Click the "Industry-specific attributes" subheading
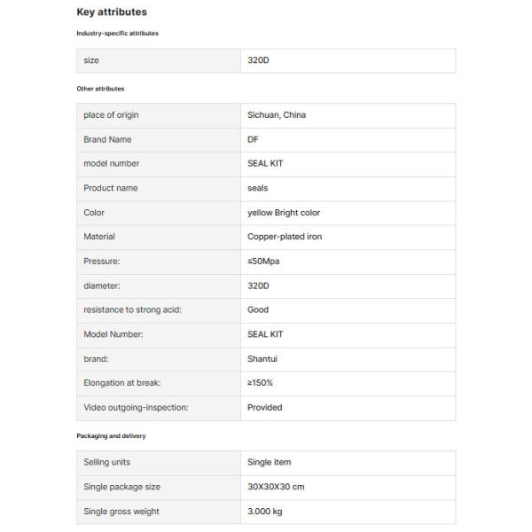Image resolution: width=532 pixels, height=532 pixels. (117, 33)
